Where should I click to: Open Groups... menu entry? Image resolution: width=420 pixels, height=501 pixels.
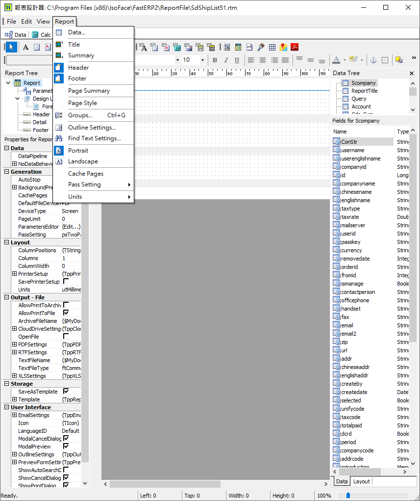94,115
